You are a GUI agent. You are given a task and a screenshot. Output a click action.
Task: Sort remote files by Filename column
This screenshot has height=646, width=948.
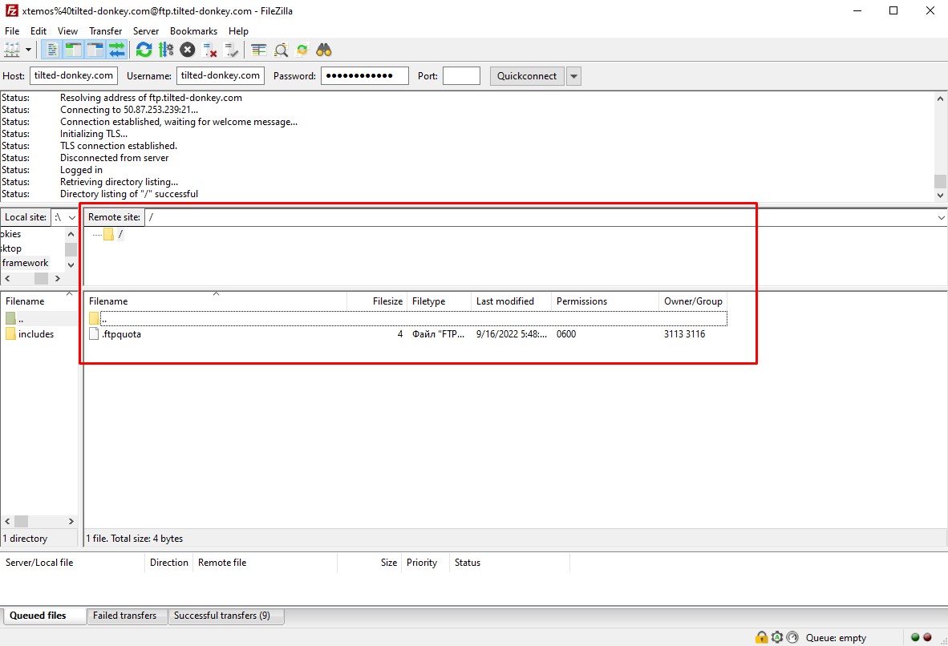pos(216,301)
